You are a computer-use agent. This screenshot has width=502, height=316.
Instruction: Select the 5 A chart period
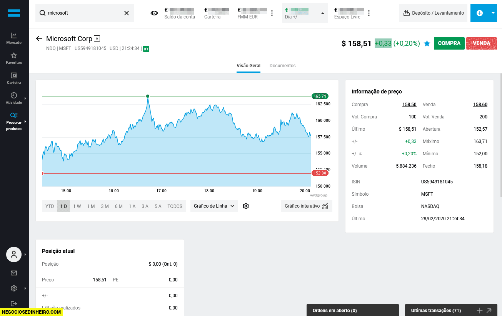point(158,206)
